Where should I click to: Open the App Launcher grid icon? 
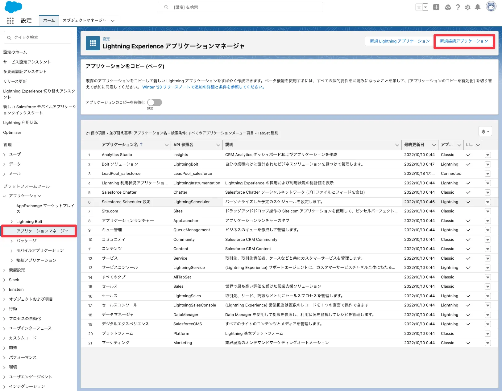[10, 21]
